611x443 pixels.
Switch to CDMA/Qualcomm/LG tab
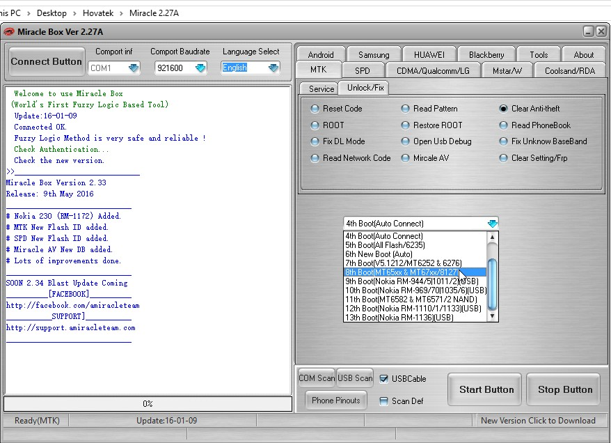point(433,70)
